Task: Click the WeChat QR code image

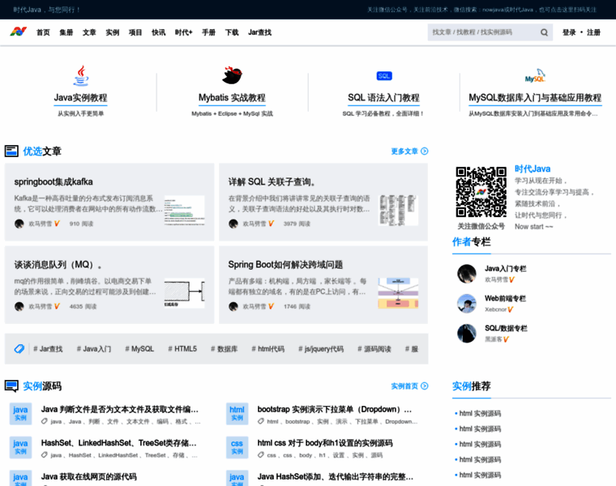Action: (481, 192)
